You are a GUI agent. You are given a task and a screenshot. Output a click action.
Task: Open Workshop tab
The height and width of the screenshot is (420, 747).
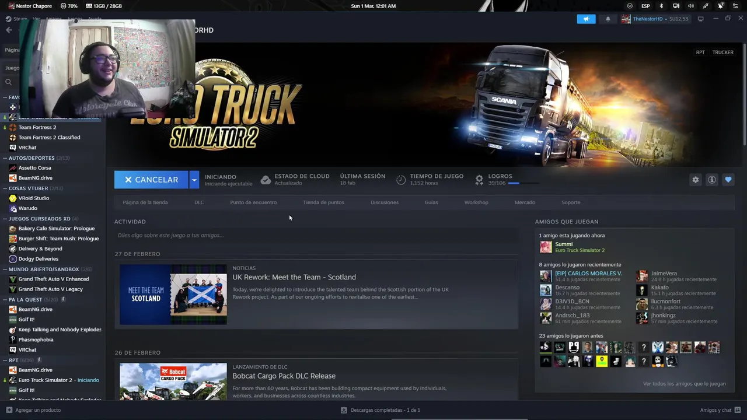pyautogui.click(x=476, y=202)
